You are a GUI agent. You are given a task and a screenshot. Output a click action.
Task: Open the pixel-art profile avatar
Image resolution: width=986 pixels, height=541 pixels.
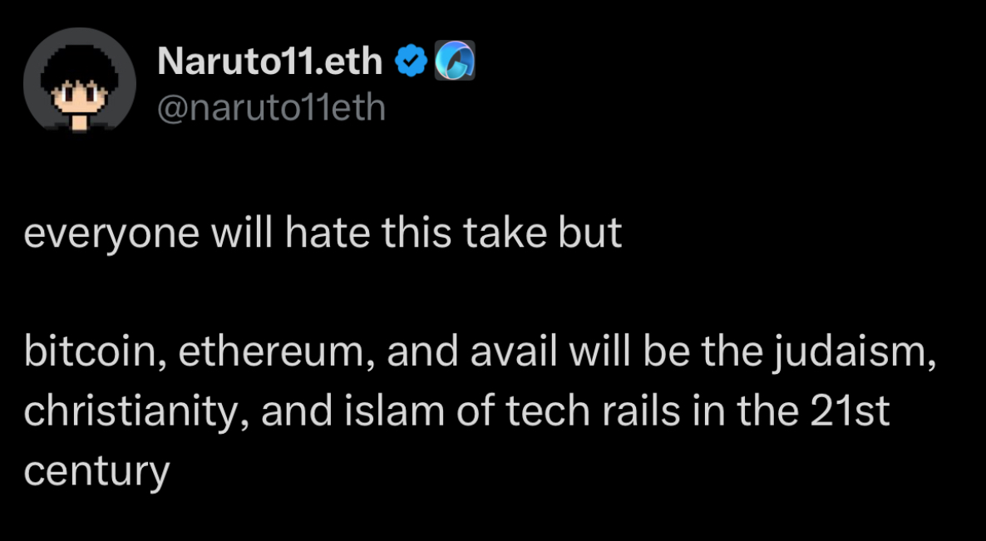tap(79, 79)
